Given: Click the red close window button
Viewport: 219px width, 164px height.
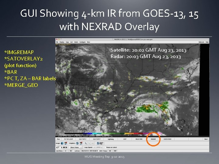Looking at the screenshot, I should click(x=57, y=39).
